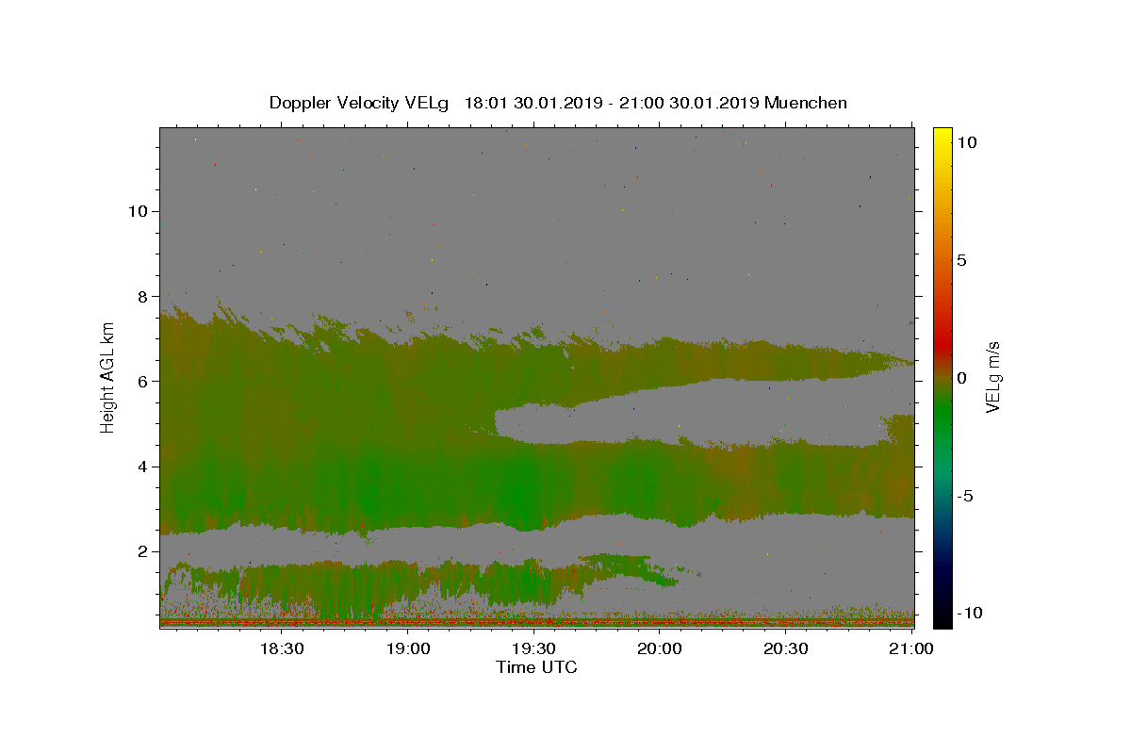Click the height axis label 8

click(141, 296)
